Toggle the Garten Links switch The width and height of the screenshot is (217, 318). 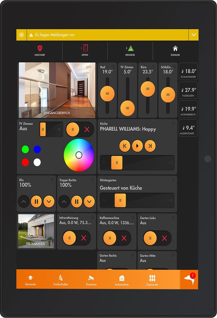[x=157, y=238]
